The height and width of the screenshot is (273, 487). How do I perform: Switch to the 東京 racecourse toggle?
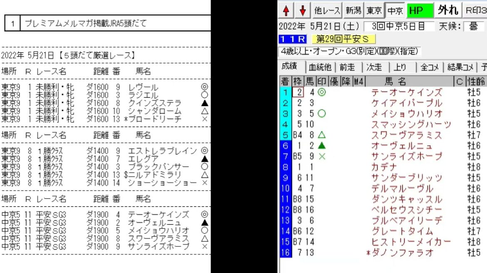(375, 11)
